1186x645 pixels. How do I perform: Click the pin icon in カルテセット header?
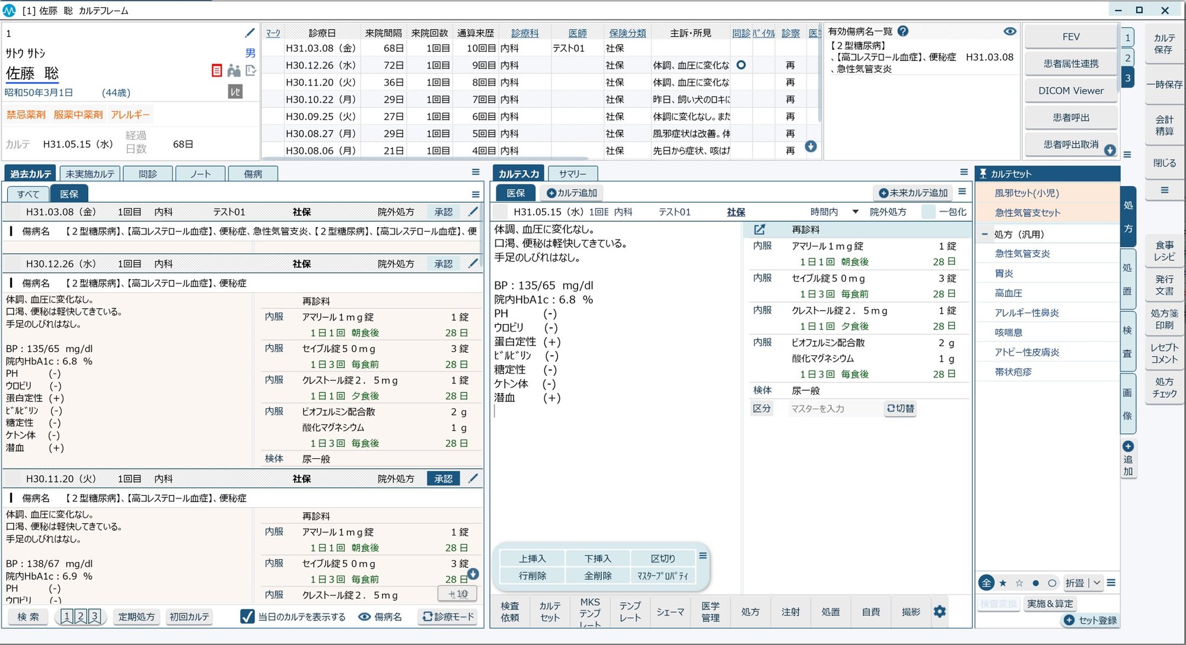[983, 174]
